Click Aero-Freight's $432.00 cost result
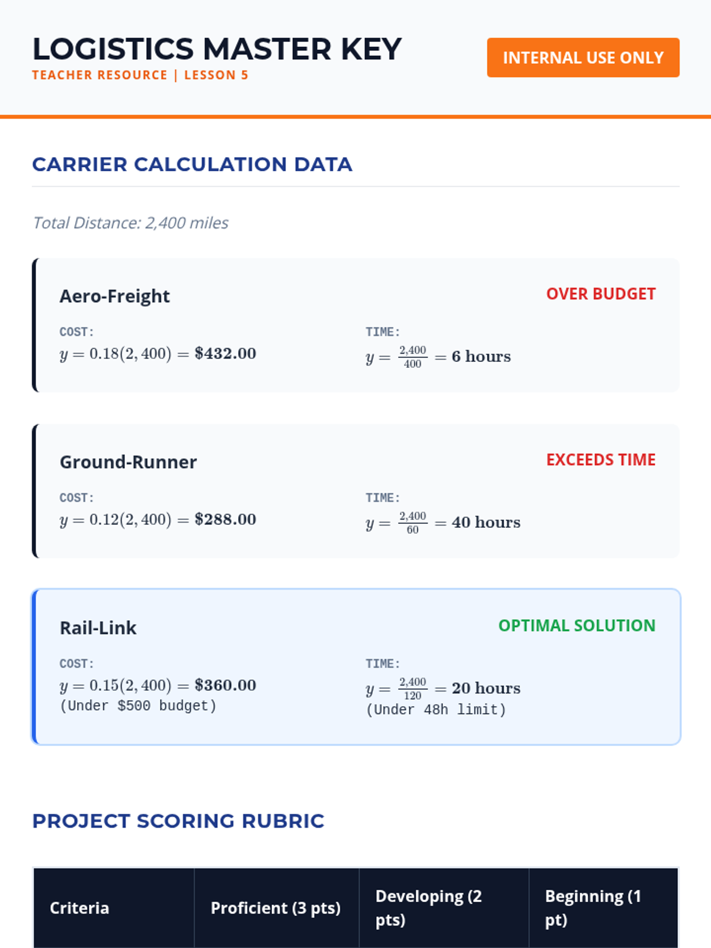This screenshot has height=948, width=711. click(225, 354)
